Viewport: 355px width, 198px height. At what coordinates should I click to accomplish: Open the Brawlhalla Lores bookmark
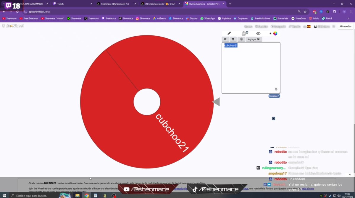coord(260,18)
